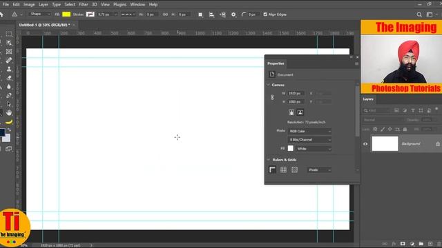This screenshot has width=442, height=248.
Task: Swap foreground and background colors
Action: [x=9, y=130]
